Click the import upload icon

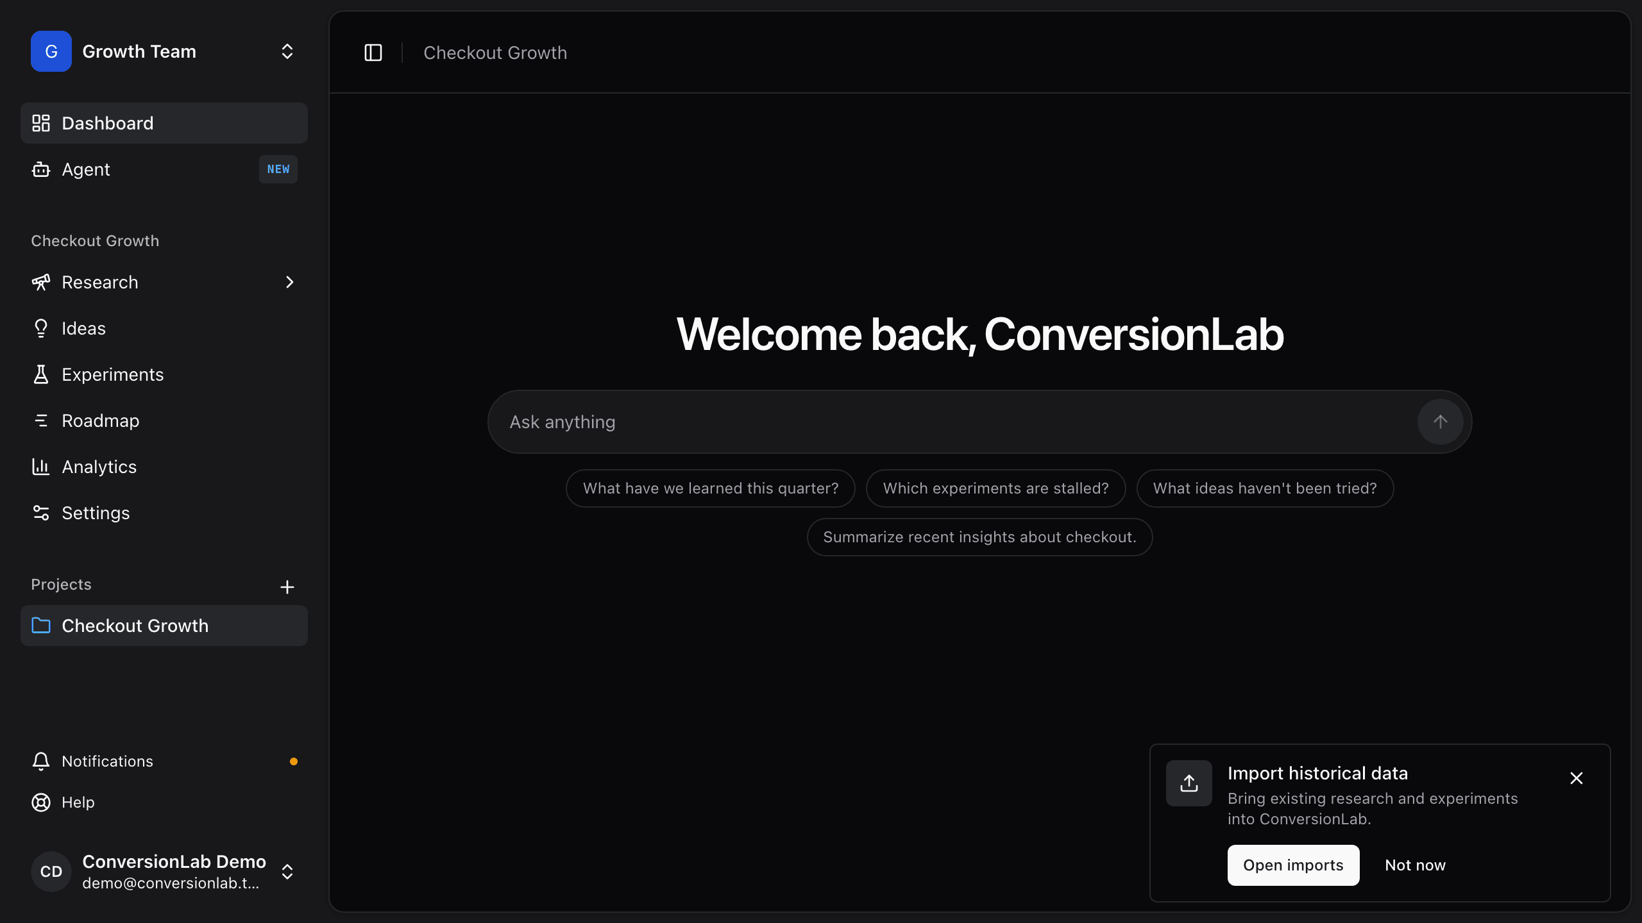[x=1189, y=783]
